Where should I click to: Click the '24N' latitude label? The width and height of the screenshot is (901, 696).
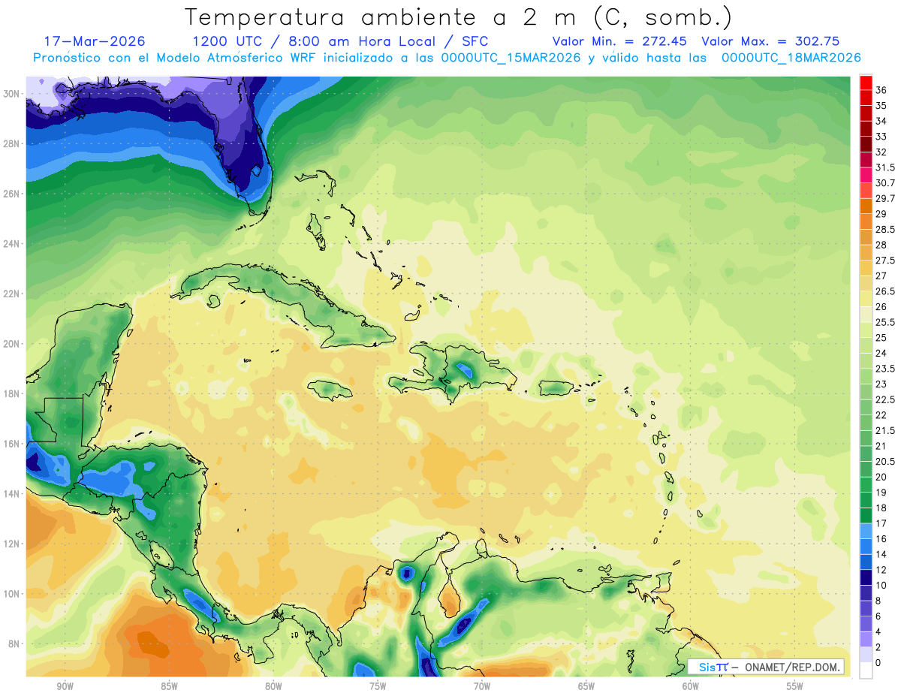12,243
